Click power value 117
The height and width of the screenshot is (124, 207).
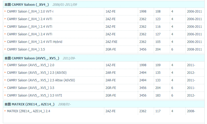click(x=158, y=111)
